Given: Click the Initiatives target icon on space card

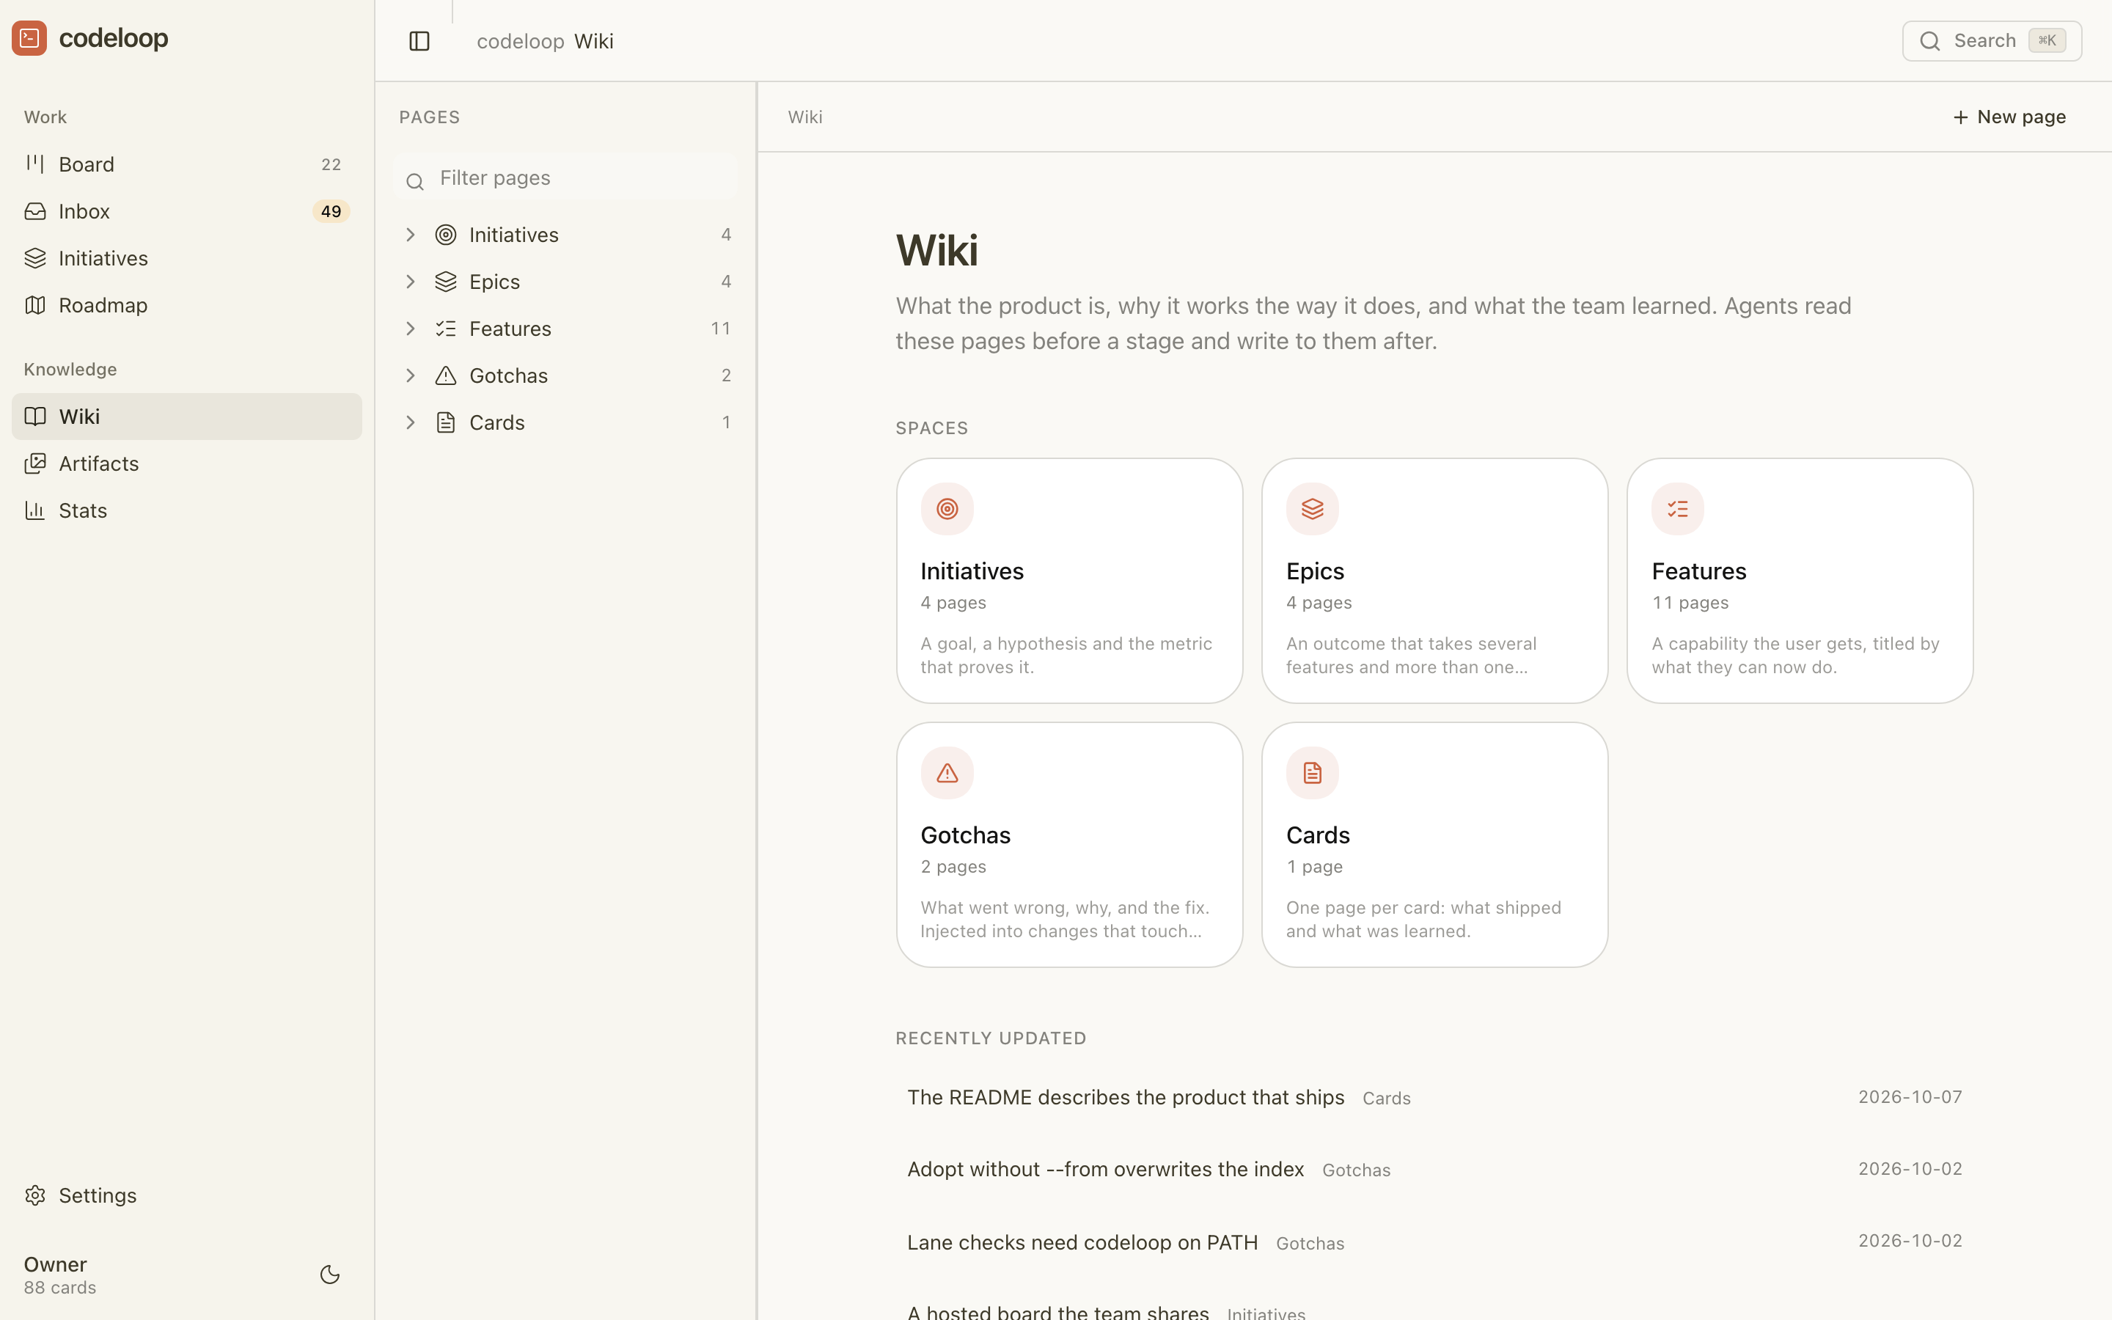Looking at the screenshot, I should coord(947,509).
